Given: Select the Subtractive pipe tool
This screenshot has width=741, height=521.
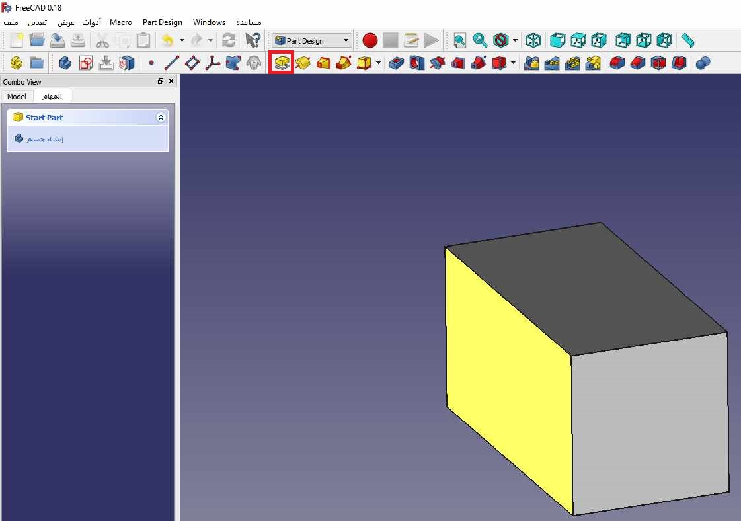Looking at the screenshot, I should (x=479, y=62).
